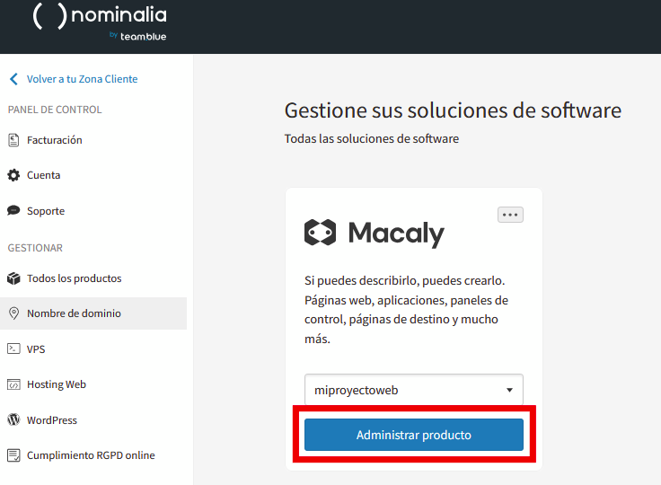Follow the Volver a tu Zona Cliente link

(83, 79)
